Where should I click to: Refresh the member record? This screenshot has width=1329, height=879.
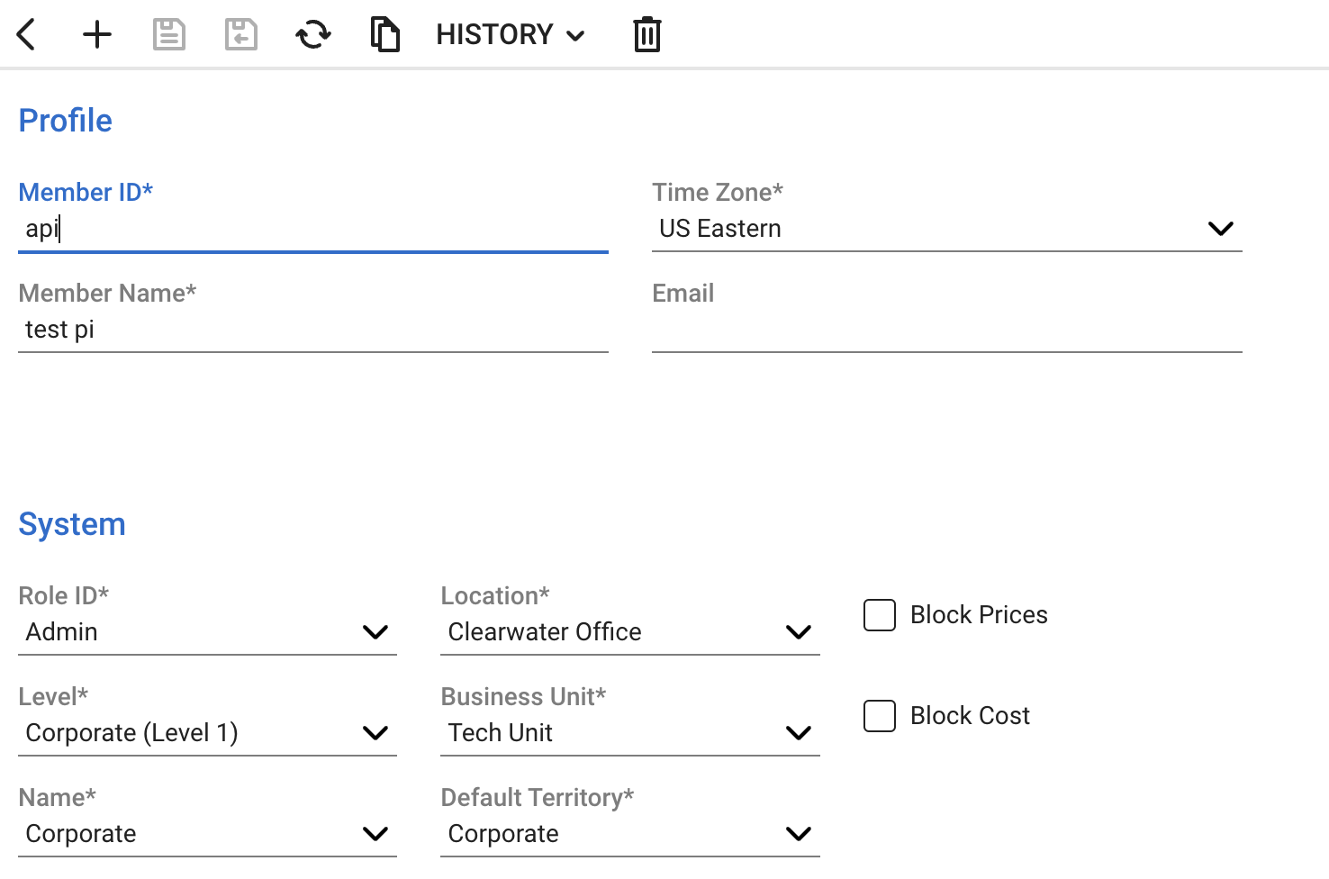(313, 35)
